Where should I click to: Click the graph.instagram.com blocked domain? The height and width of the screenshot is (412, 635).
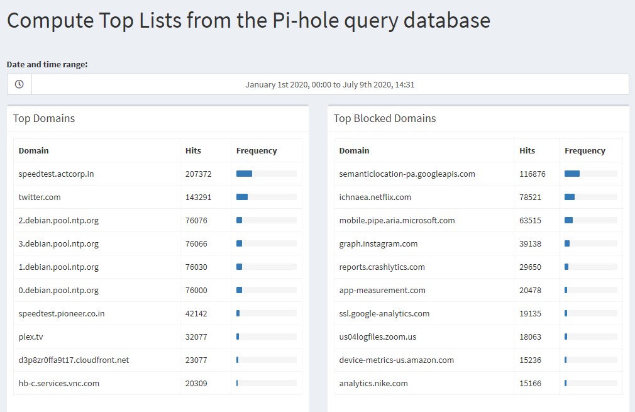click(x=378, y=243)
